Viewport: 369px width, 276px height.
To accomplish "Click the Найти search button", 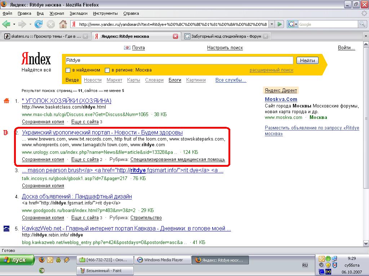I will pos(307,60).
